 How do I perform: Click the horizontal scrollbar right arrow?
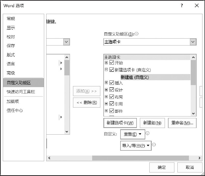coord(199,158)
